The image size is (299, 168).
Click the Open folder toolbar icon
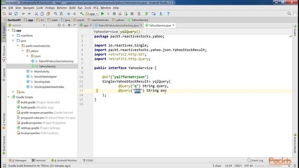pyautogui.click(x=4, y=14)
